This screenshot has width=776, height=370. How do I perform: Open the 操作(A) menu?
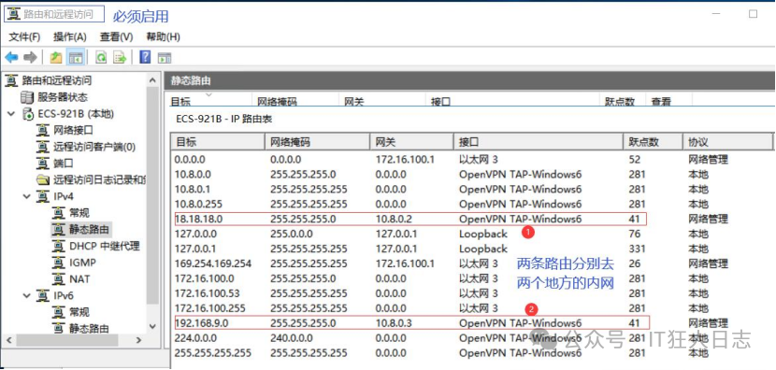click(70, 36)
